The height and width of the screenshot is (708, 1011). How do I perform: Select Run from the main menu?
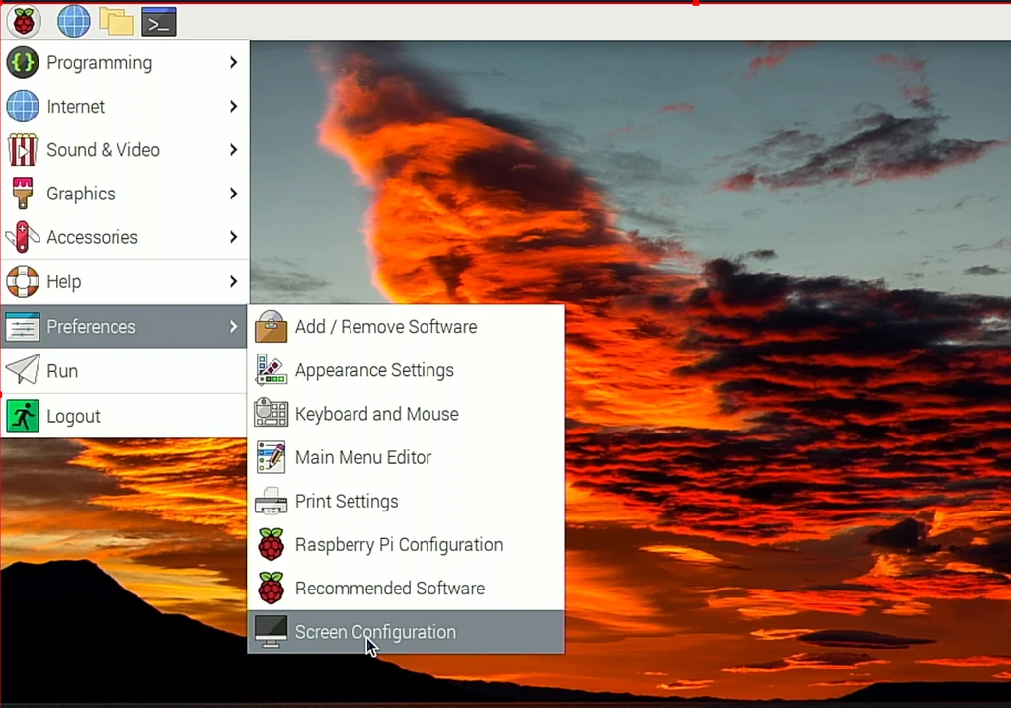tap(62, 371)
